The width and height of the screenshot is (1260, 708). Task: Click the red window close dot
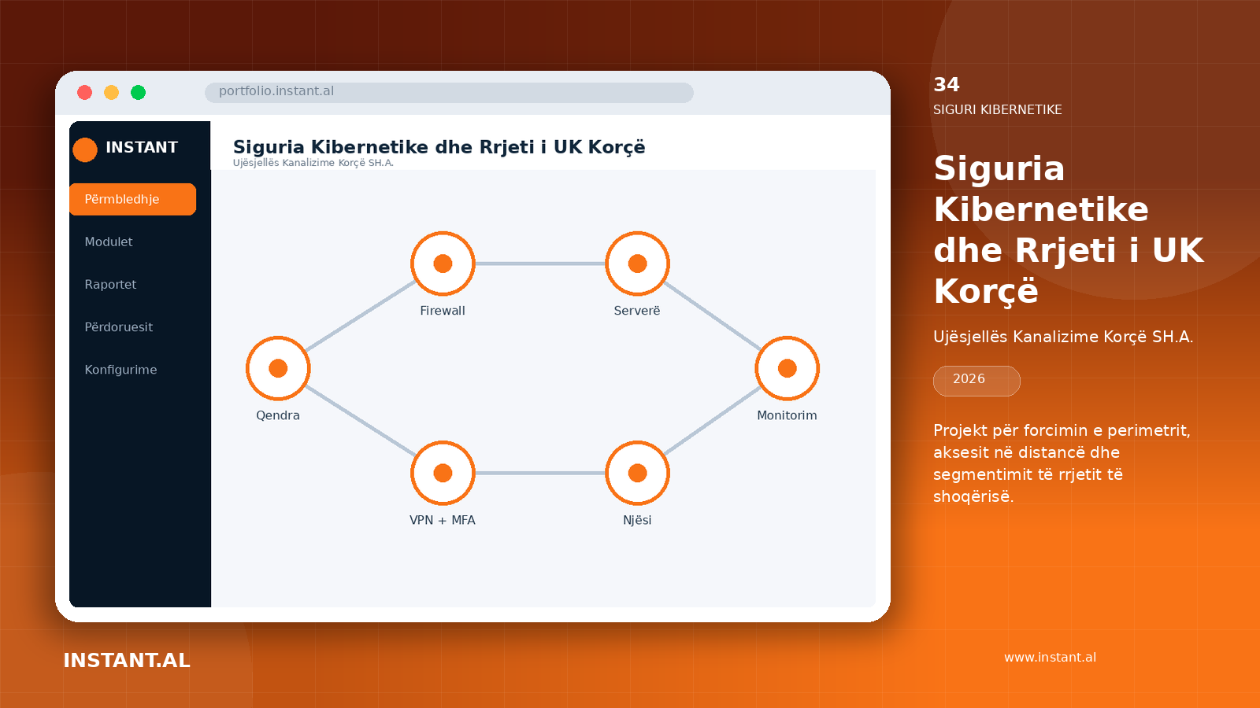pos(85,92)
